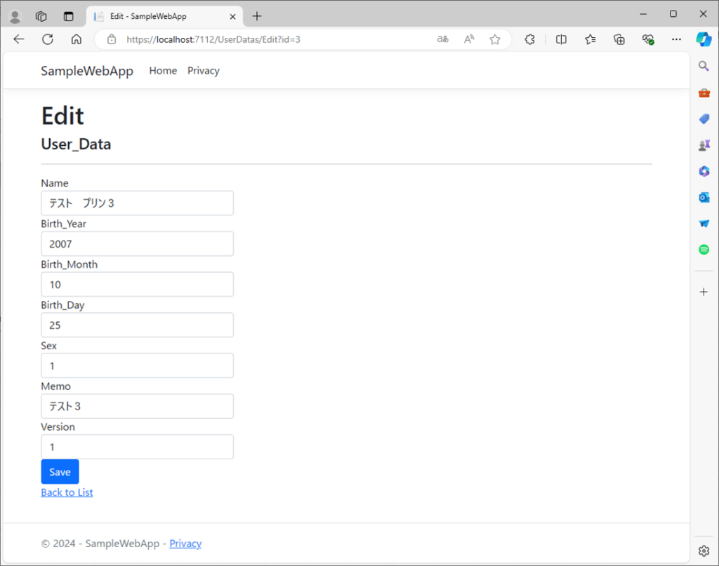Toggle split screen view icon
Screen dimensions: 719x566
pyautogui.click(x=561, y=39)
